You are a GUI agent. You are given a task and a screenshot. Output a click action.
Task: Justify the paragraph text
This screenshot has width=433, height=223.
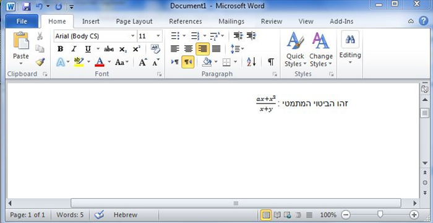pos(216,49)
